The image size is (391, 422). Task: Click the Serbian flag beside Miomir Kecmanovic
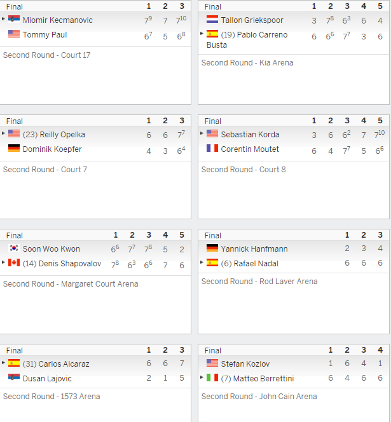14,19
